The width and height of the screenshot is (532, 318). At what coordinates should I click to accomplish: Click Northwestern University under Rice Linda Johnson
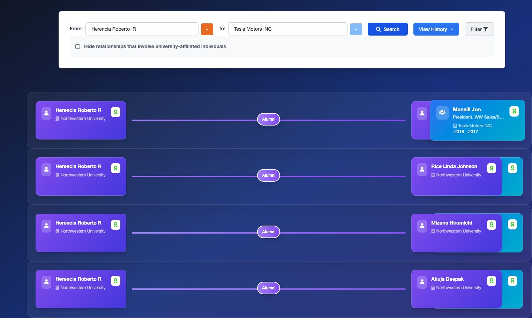coord(459,175)
